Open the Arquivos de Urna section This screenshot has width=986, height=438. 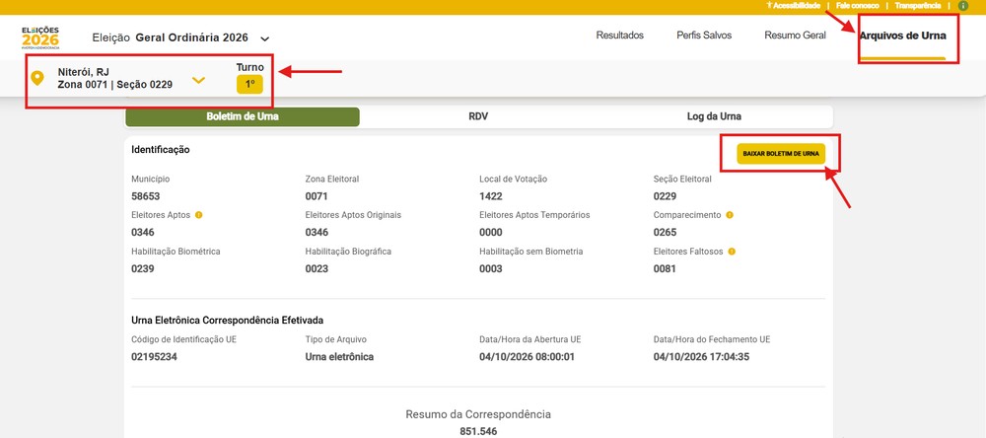point(902,36)
